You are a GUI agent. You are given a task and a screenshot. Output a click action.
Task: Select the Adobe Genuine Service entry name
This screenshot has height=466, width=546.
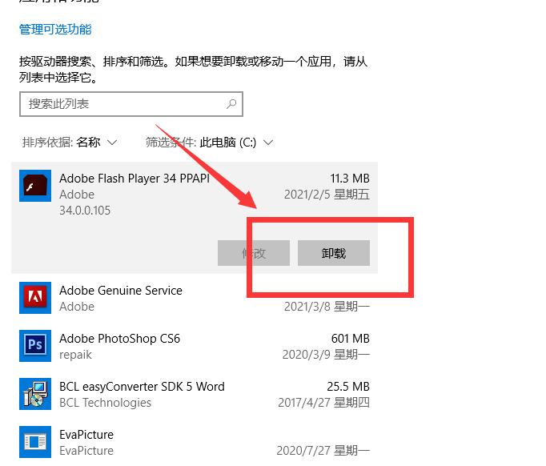pyautogui.click(x=120, y=291)
